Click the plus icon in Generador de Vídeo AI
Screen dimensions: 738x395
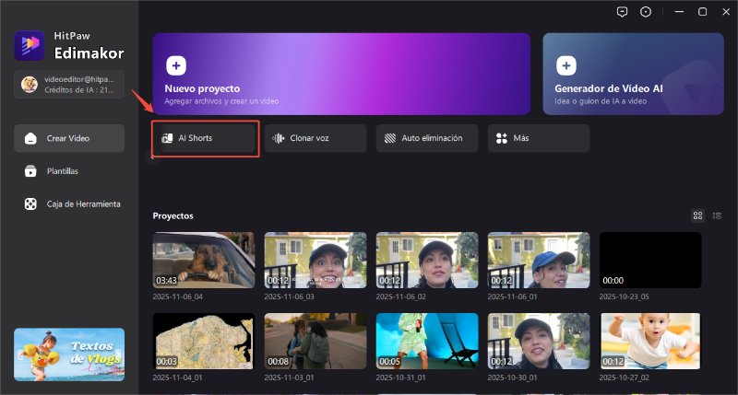pyautogui.click(x=566, y=65)
